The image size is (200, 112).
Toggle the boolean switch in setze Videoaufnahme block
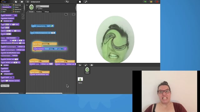point(52,26)
